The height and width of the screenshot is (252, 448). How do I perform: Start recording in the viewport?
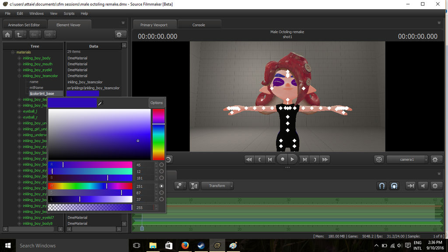[x=282, y=159]
